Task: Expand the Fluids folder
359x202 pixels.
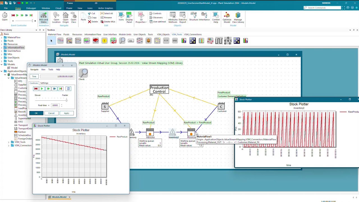Action: [2, 41]
